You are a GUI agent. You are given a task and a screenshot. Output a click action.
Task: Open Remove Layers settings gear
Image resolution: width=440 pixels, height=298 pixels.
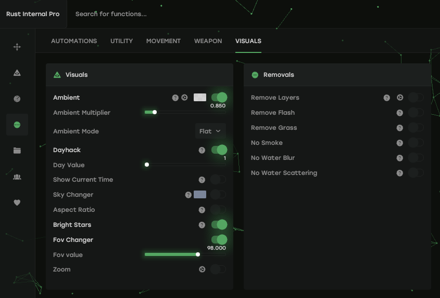click(x=400, y=98)
